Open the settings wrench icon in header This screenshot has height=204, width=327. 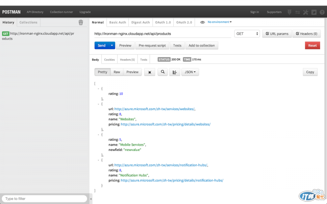(305, 12)
